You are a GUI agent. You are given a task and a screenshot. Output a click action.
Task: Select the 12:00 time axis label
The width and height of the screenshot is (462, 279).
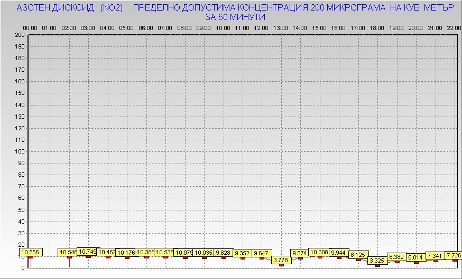pos(261,27)
